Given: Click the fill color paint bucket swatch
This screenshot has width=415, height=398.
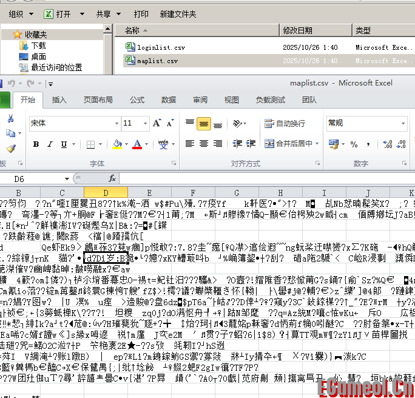Looking at the screenshot, I should (117, 144).
